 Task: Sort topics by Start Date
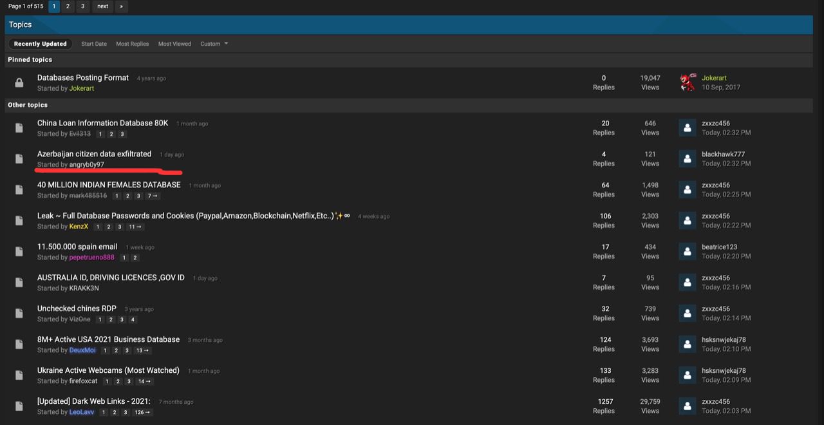[94, 44]
